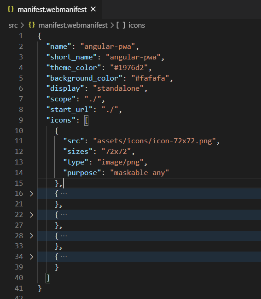
Task: Click the "theme_color" key
Action: pyautogui.click(x=74, y=68)
